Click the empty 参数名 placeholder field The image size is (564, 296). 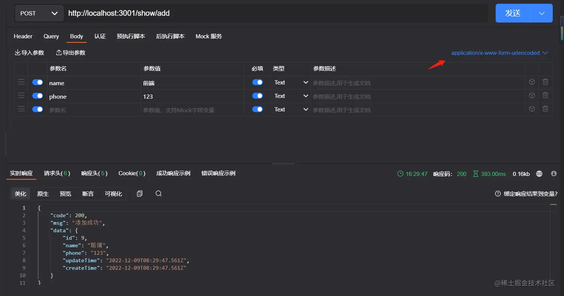pos(94,110)
